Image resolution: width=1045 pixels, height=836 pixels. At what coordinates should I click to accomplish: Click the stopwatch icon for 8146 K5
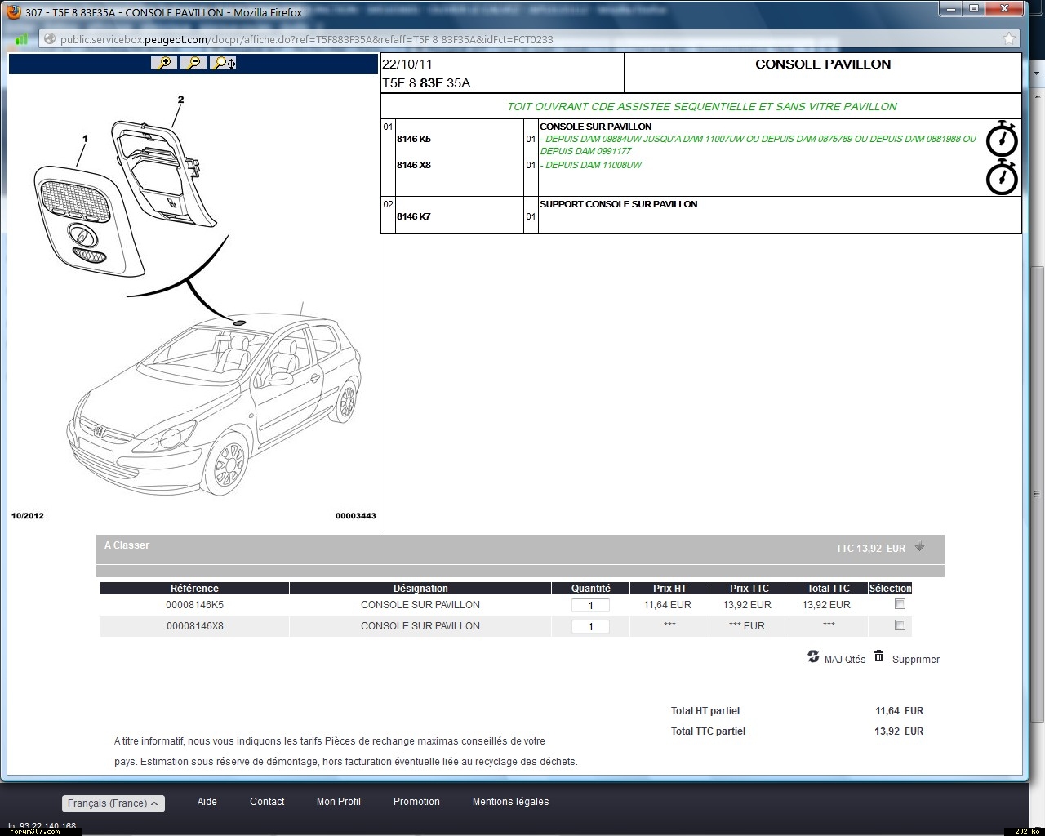(1002, 139)
